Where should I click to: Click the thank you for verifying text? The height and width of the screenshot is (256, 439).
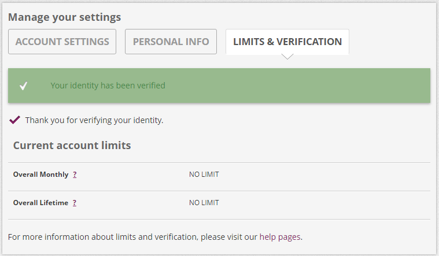click(94, 120)
